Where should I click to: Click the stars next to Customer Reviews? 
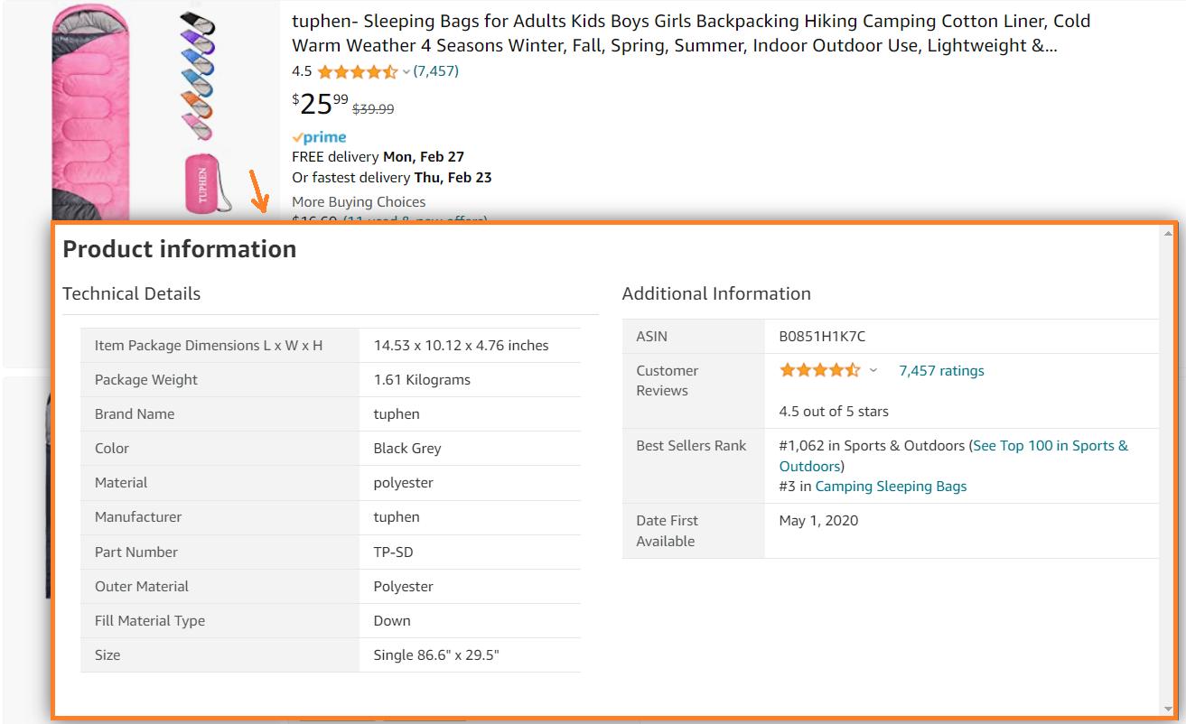pyautogui.click(x=818, y=369)
